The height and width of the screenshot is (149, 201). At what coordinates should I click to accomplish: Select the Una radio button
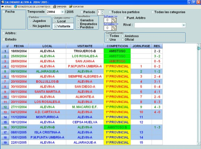[108, 40]
